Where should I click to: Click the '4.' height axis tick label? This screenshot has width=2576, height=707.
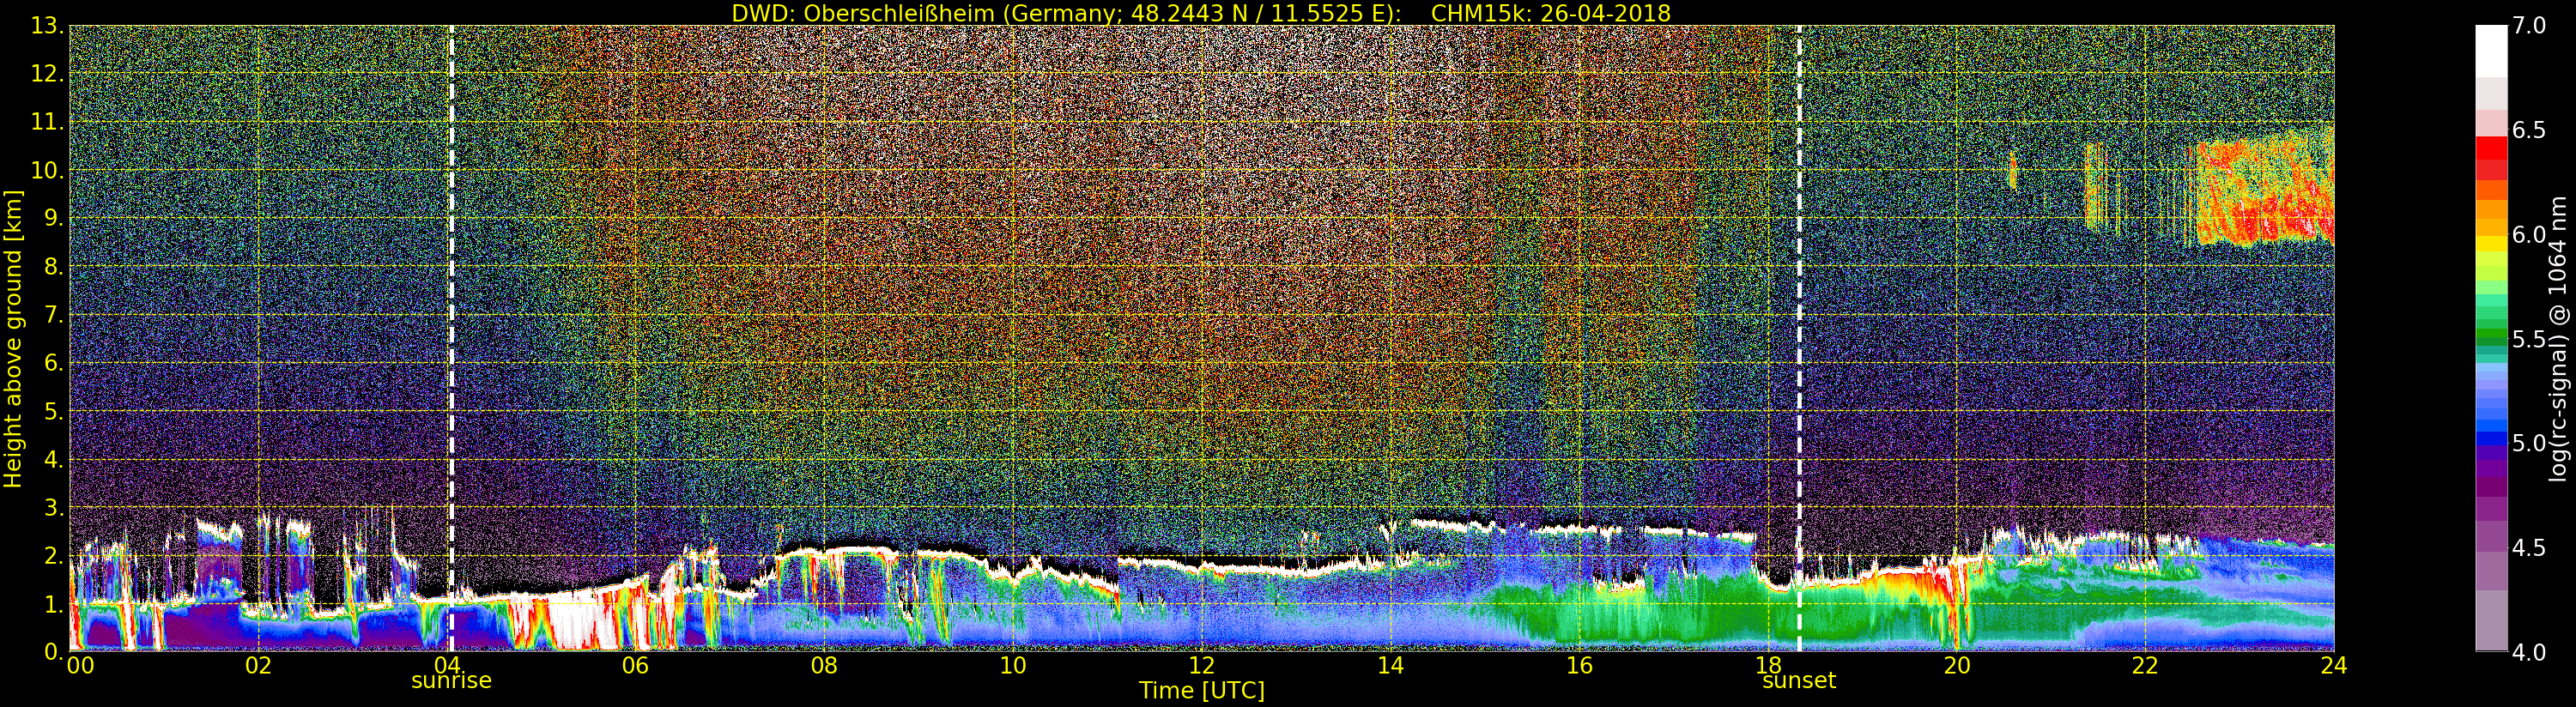click(x=54, y=459)
